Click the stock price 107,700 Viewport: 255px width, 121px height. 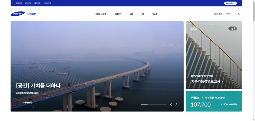200,104
